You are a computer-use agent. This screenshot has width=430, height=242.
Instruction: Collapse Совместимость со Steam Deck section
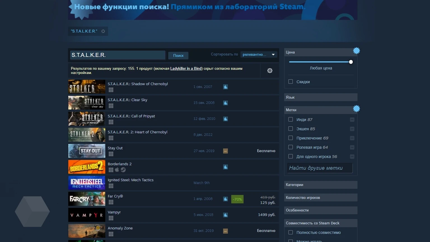(321, 223)
